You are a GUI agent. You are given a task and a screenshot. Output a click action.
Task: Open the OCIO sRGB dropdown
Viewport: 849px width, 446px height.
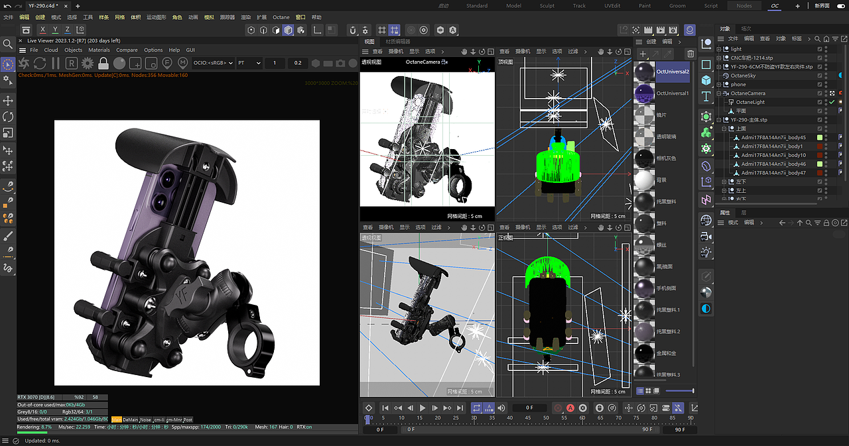tap(212, 63)
